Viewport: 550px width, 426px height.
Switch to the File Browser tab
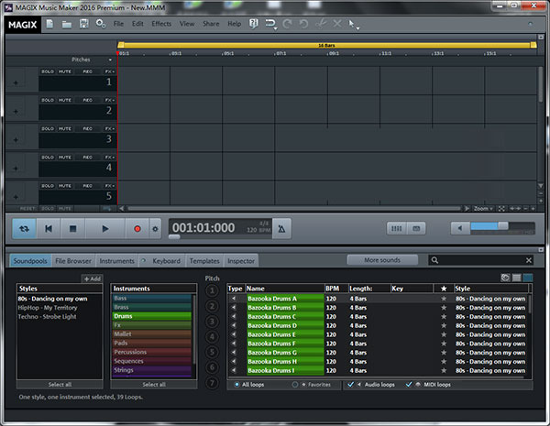coord(73,261)
